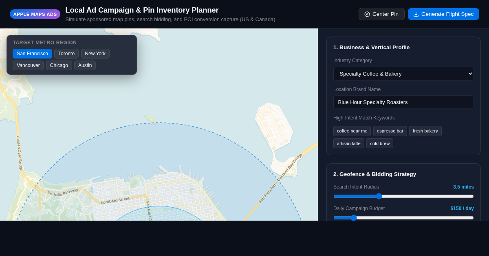The image size is (489, 256).
Task: Click '1. Business & Vertical Profile' heading
Action: 372,48
